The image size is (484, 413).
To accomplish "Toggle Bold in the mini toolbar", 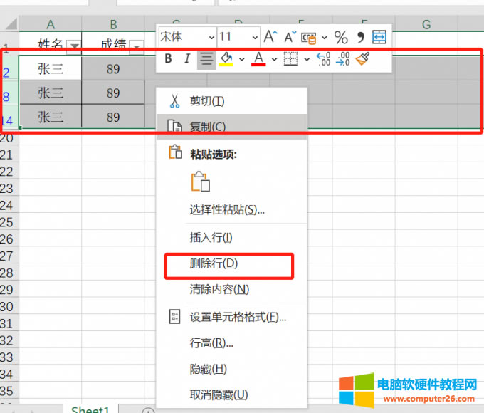I will click(x=168, y=59).
